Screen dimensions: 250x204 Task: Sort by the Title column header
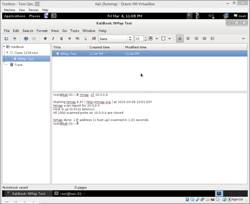[x=70, y=47]
